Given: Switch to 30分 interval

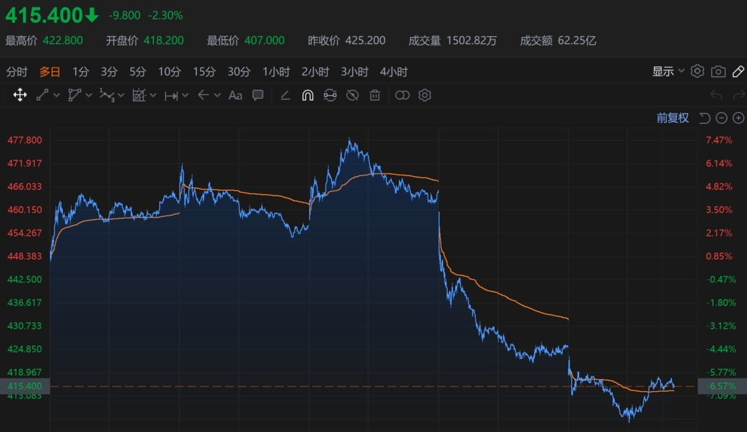Looking at the screenshot, I should tap(239, 72).
